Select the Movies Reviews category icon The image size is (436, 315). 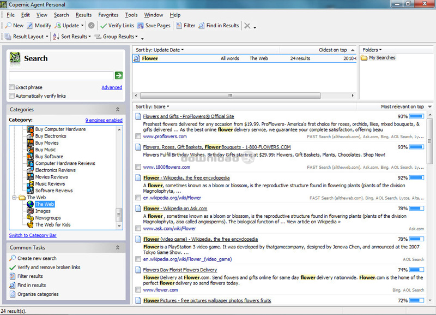coord(31,177)
